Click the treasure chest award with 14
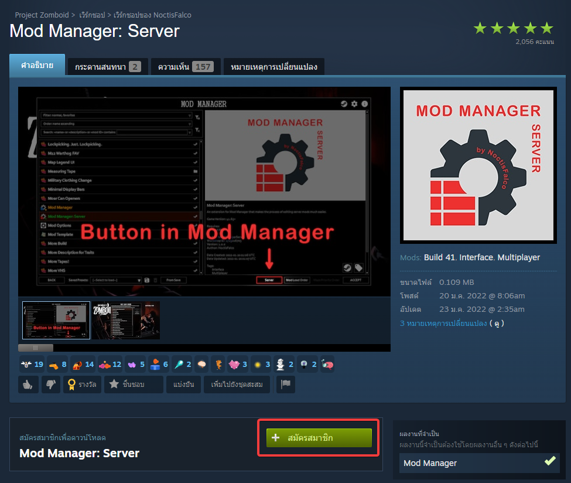 point(83,364)
